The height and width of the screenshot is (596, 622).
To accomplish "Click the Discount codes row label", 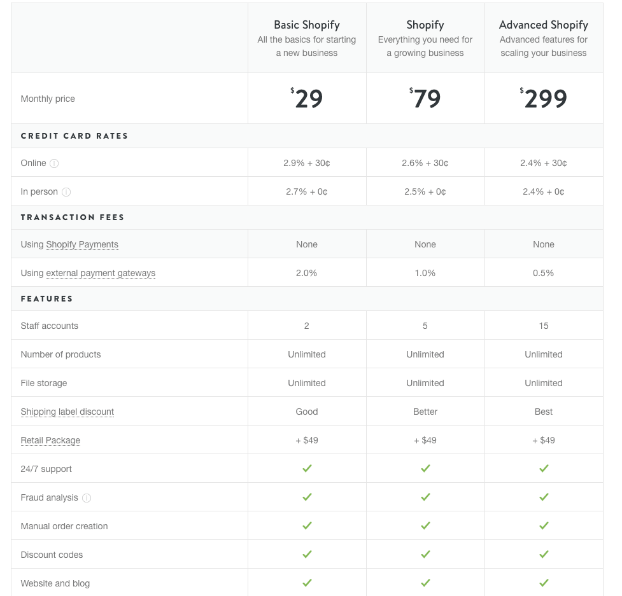I will tap(52, 555).
